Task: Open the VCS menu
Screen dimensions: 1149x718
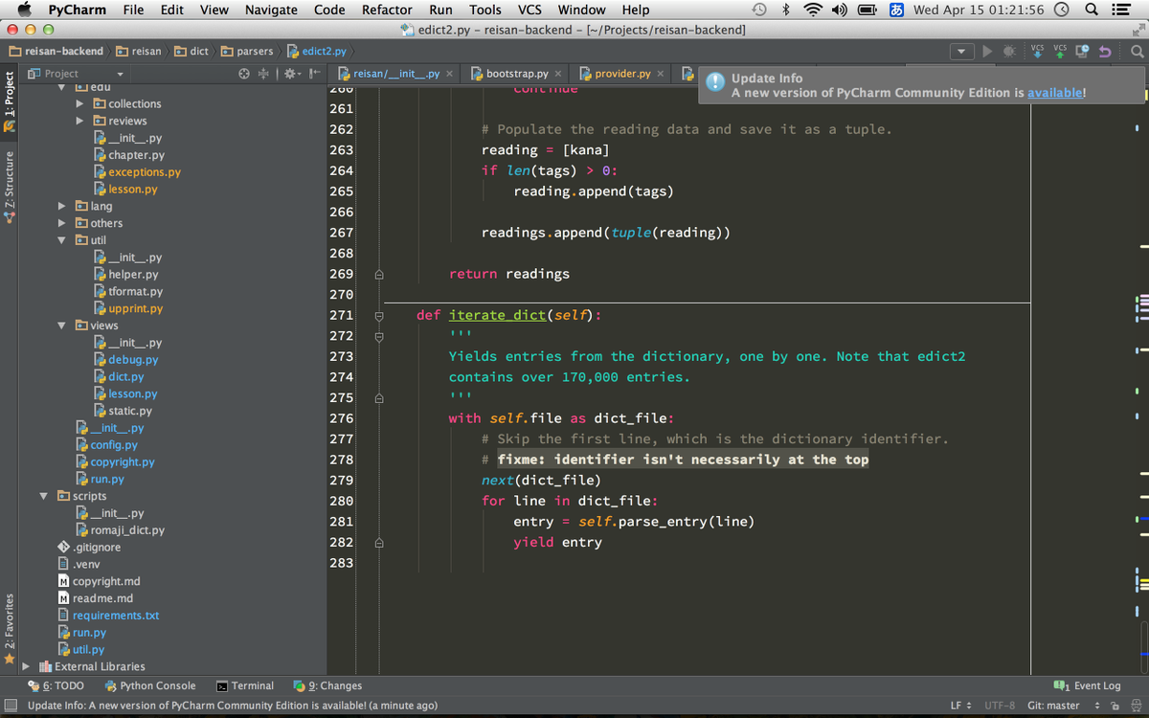Action: [529, 10]
